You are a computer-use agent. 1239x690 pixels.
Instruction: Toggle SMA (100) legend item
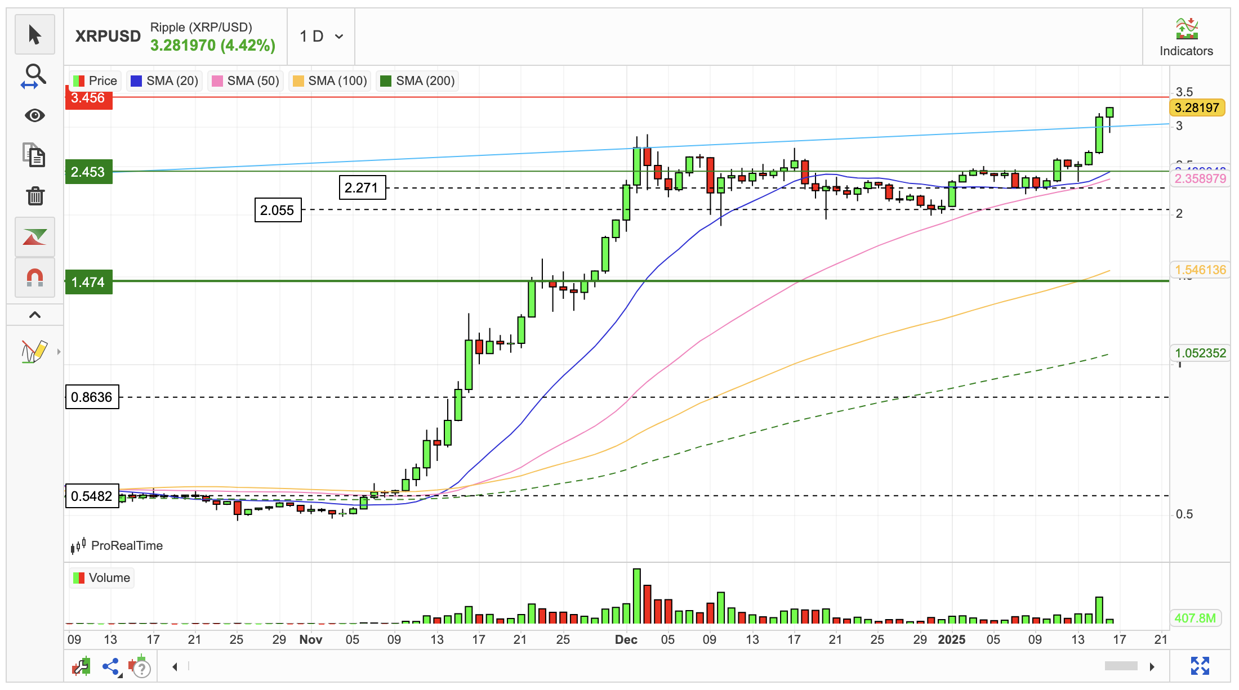pos(330,81)
